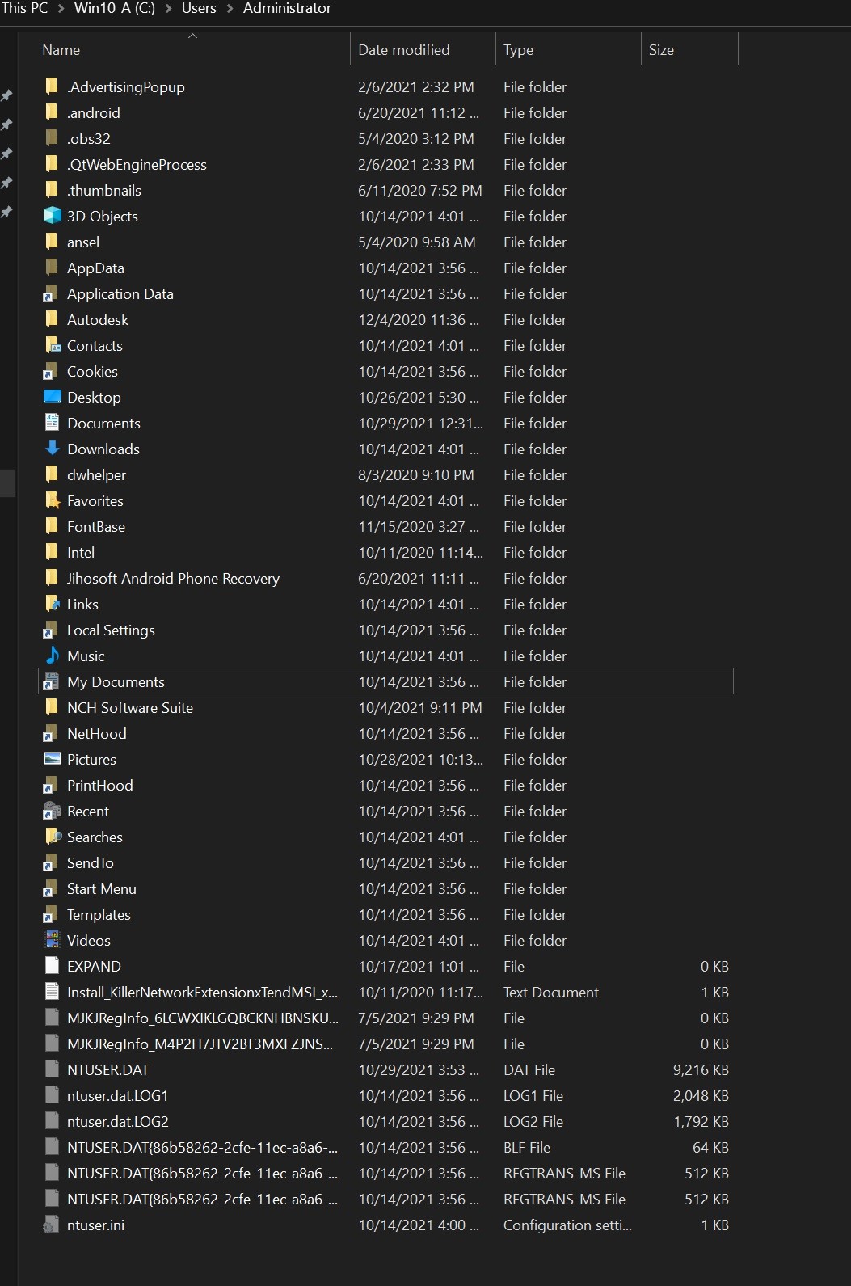This screenshot has width=851, height=1286.
Task: Click the Searches magnifier folder icon
Action: click(53, 837)
